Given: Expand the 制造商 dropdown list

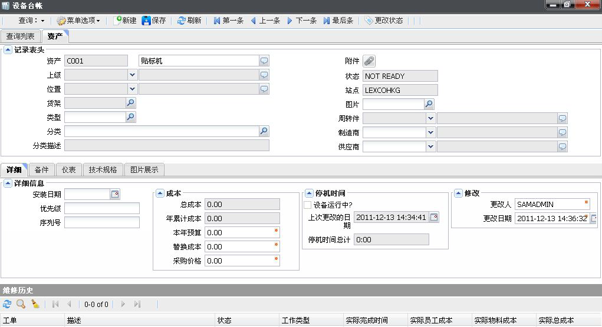Looking at the screenshot, I should [x=430, y=133].
